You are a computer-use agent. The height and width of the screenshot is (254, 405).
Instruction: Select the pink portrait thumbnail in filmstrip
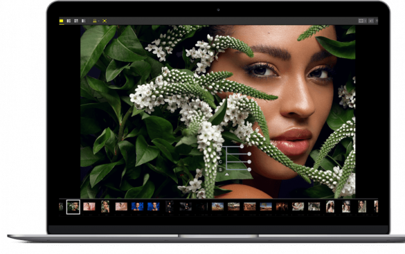(x=89, y=207)
